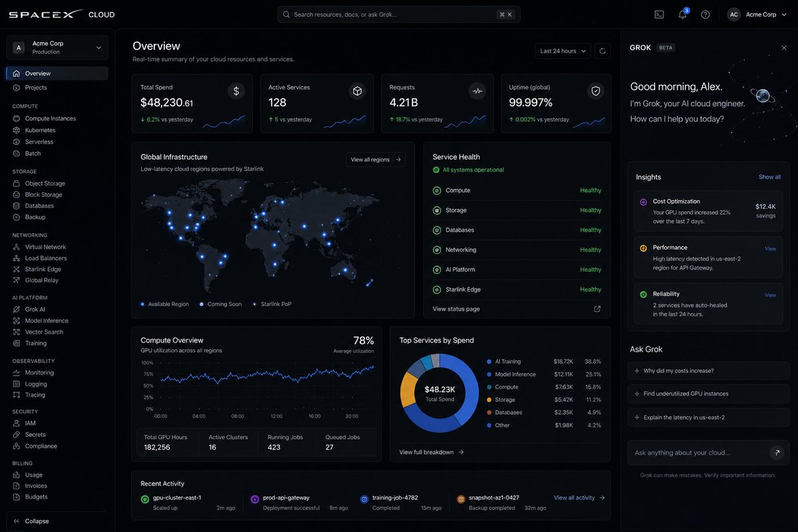
Task: Click the external link icon for status page
Action: (597, 309)
